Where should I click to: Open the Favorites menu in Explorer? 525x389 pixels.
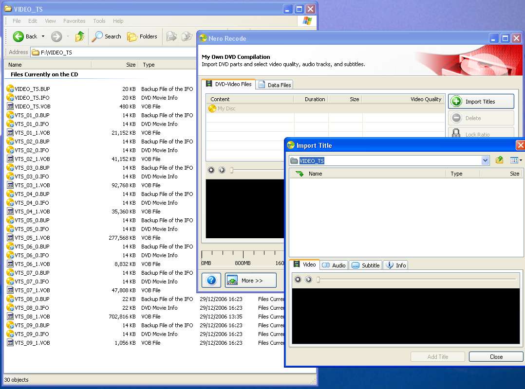coord(74,21)
